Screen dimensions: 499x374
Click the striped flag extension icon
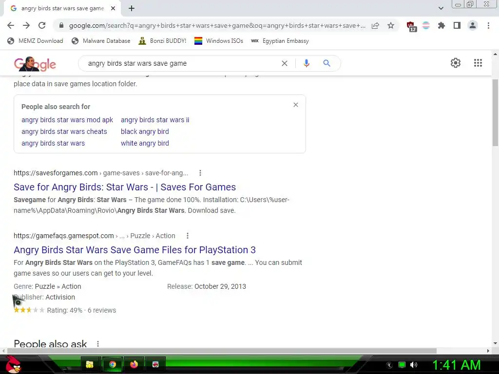pyautogui.click(x=426, y=25)
